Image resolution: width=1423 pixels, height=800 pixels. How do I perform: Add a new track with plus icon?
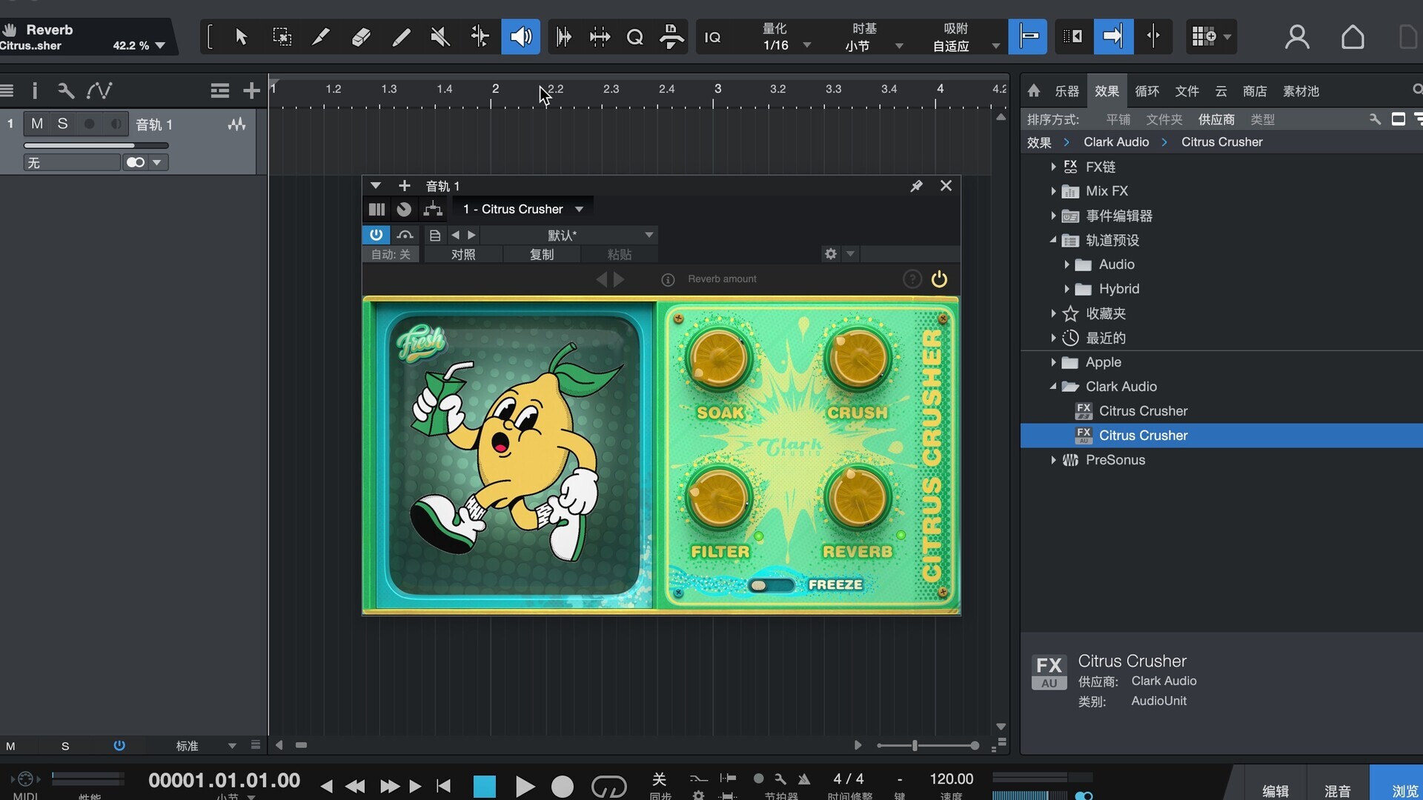[252, 91]
